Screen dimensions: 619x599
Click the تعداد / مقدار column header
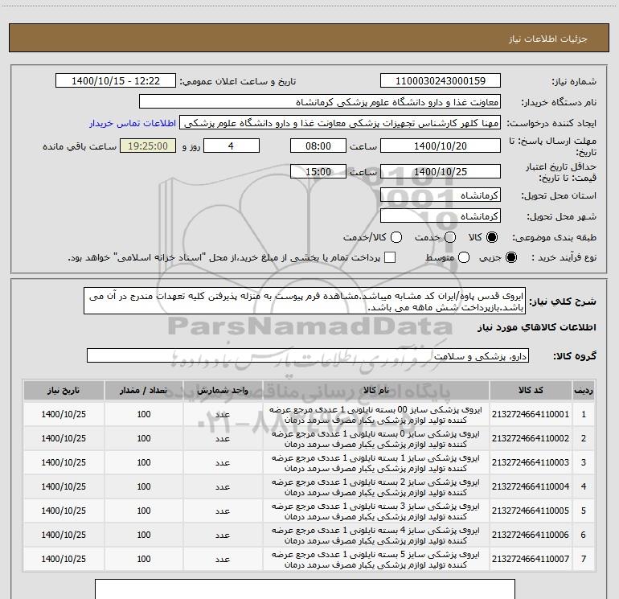pos(144,390)
